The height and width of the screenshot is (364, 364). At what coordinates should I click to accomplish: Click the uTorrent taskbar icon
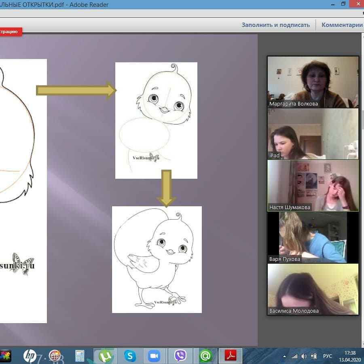pyautogui.click(x=105, y=356)
